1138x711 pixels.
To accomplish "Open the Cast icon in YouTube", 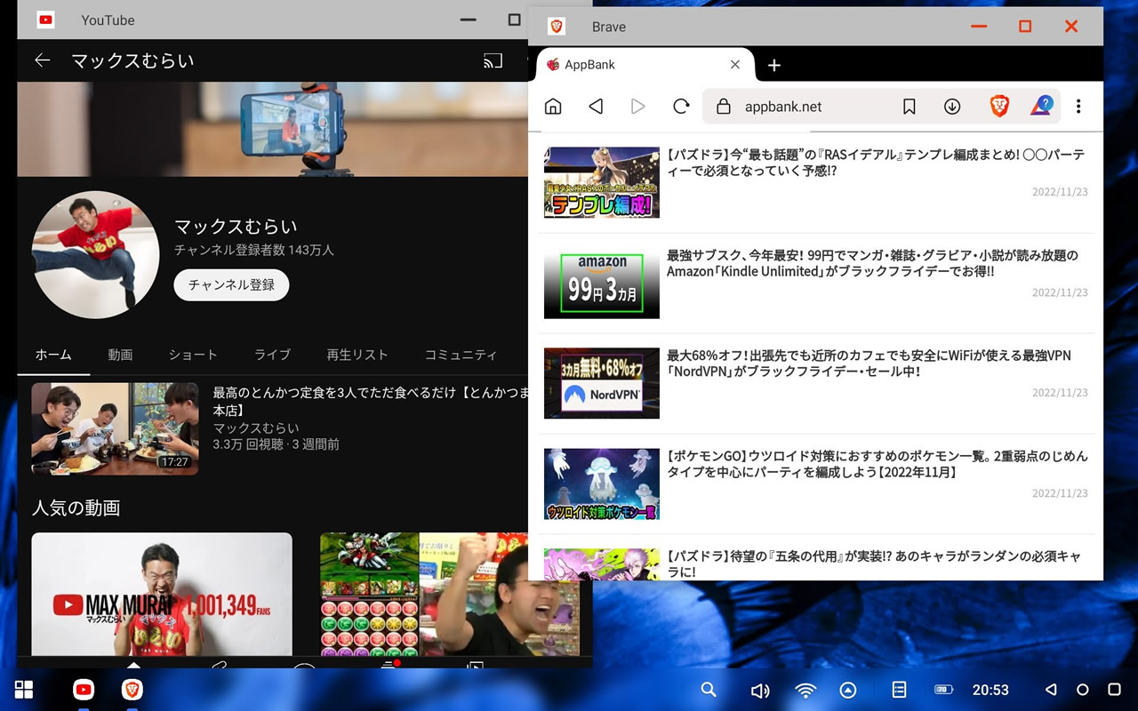I will 493,60.
